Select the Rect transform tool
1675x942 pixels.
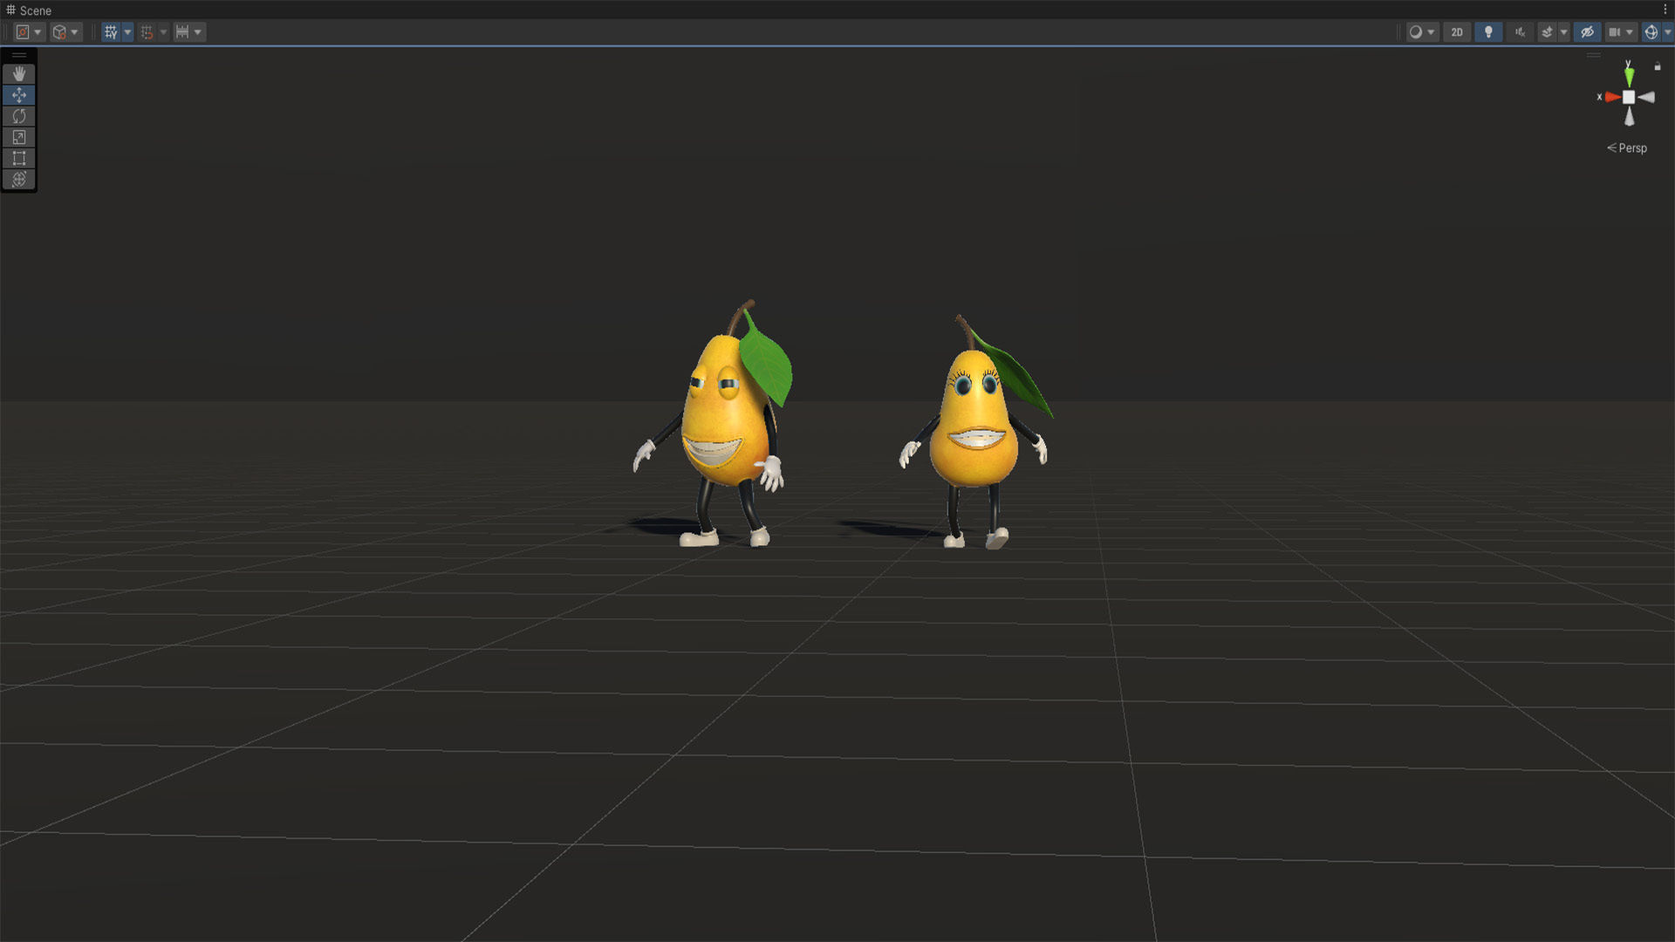coord(19,158)
